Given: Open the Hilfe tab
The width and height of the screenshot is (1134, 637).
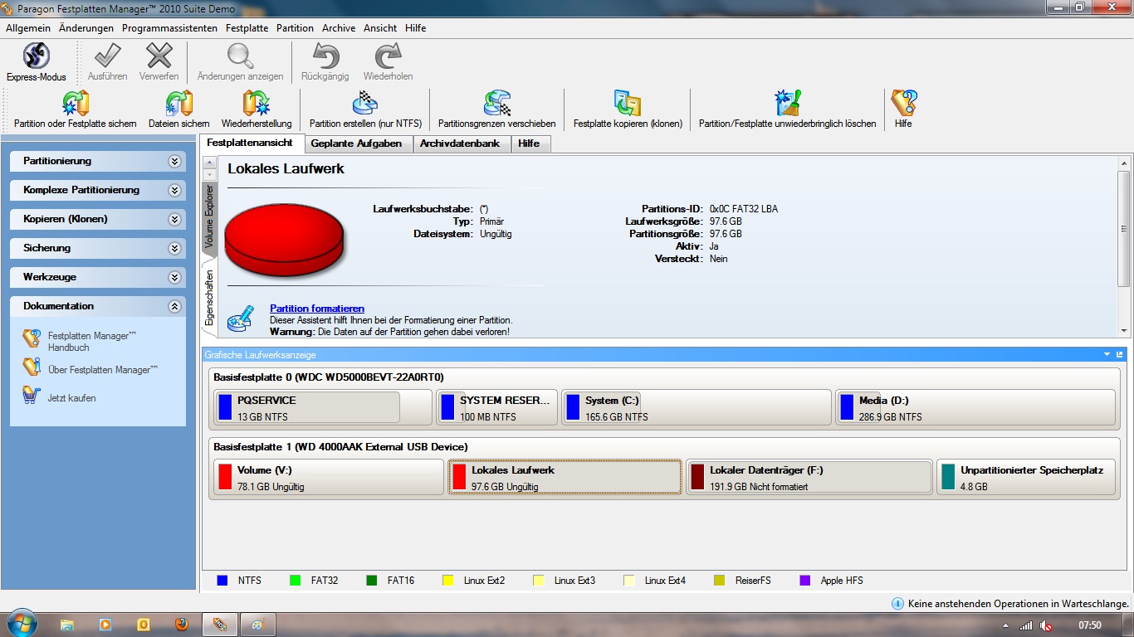Looking at the screenshot, I should pos(529,143).
